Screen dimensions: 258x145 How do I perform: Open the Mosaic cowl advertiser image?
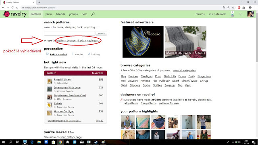coord(143,42)
